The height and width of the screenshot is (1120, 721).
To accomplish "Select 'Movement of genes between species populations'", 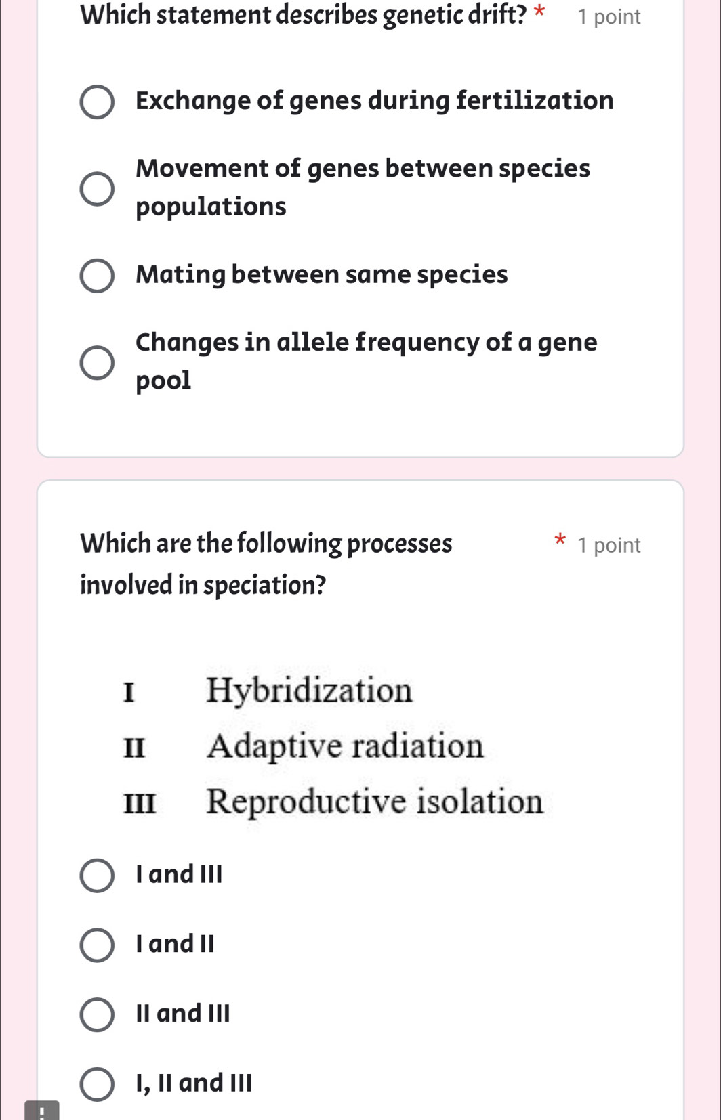I will point(97,188).
